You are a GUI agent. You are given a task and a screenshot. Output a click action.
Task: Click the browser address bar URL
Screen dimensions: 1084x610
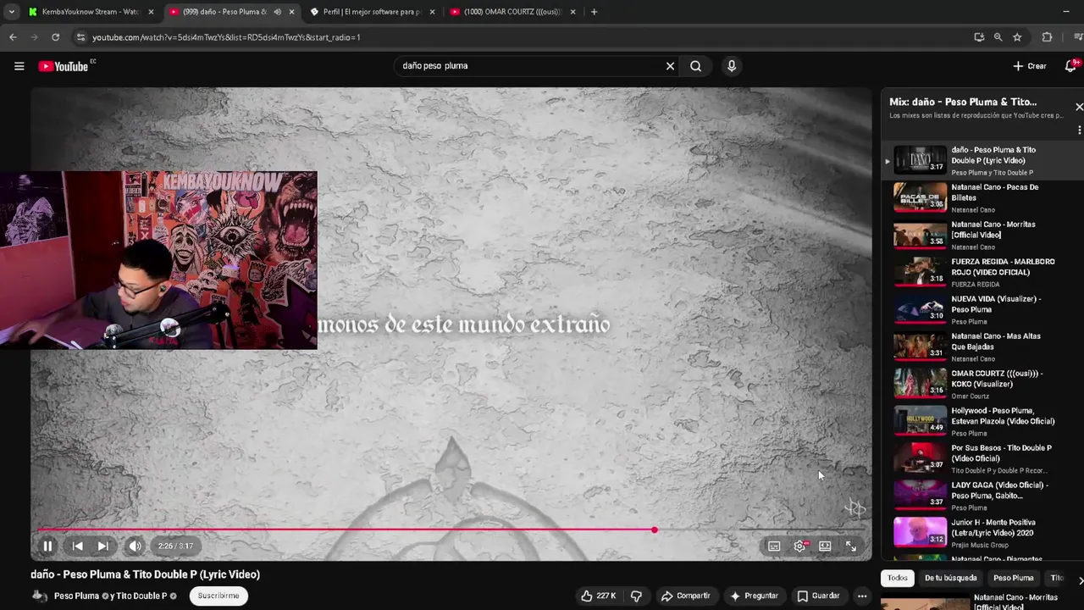click(x=226, y=37)
